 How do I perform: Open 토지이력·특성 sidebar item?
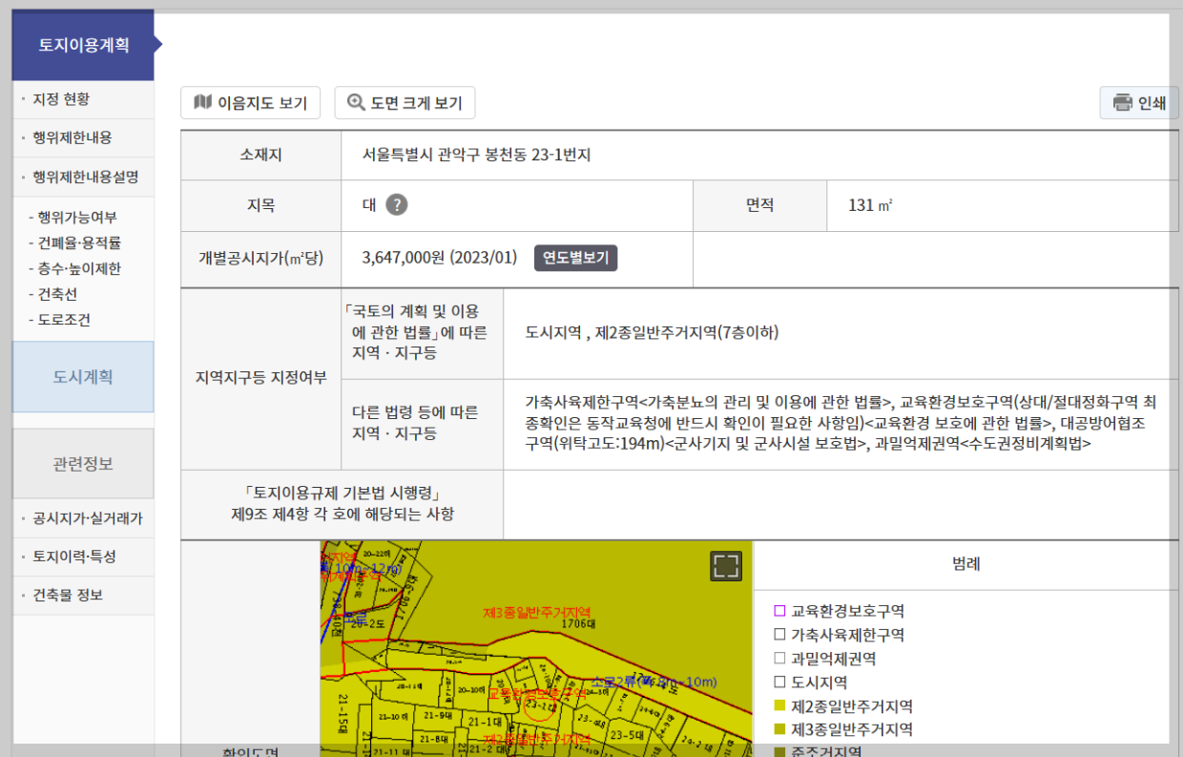(x=74, y=557)
